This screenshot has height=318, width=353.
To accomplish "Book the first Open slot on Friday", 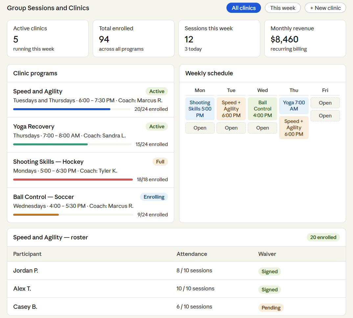I will coord(325,103).
